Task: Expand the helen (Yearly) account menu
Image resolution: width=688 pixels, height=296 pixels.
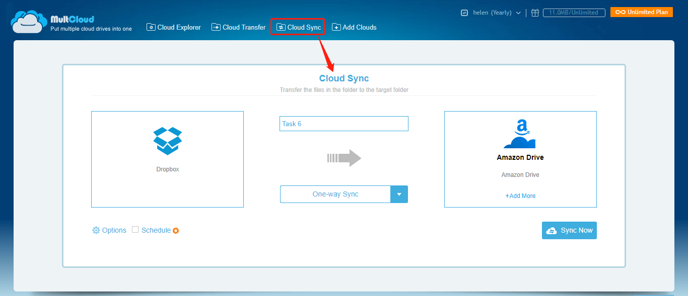Action: [x=519, y=13]
